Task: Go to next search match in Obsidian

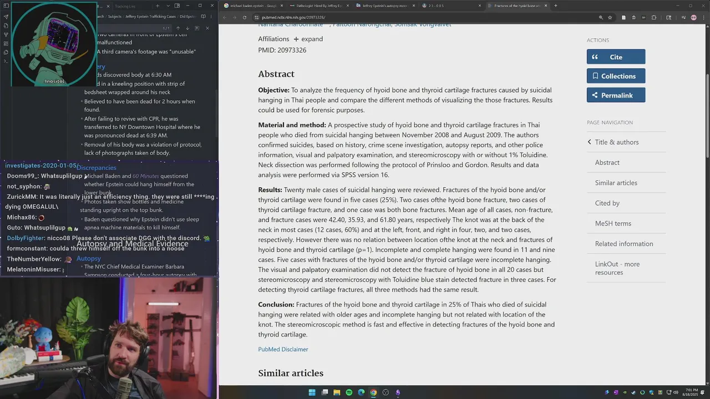Action: coord(187,28)
